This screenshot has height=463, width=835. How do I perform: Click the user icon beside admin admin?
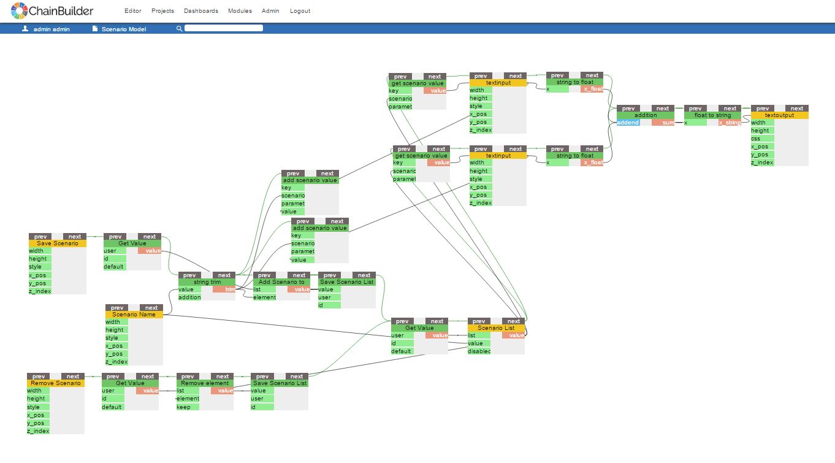coord(25,29)
